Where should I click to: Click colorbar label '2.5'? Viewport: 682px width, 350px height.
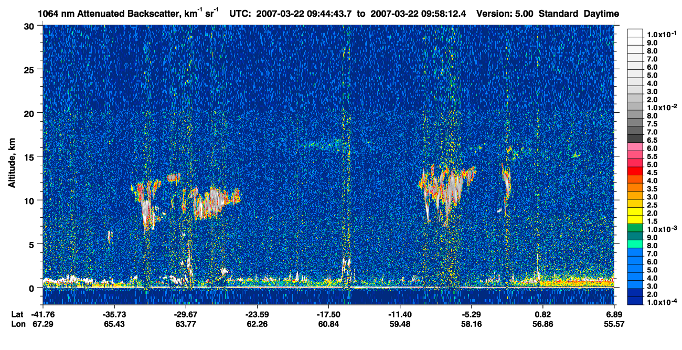652,205
